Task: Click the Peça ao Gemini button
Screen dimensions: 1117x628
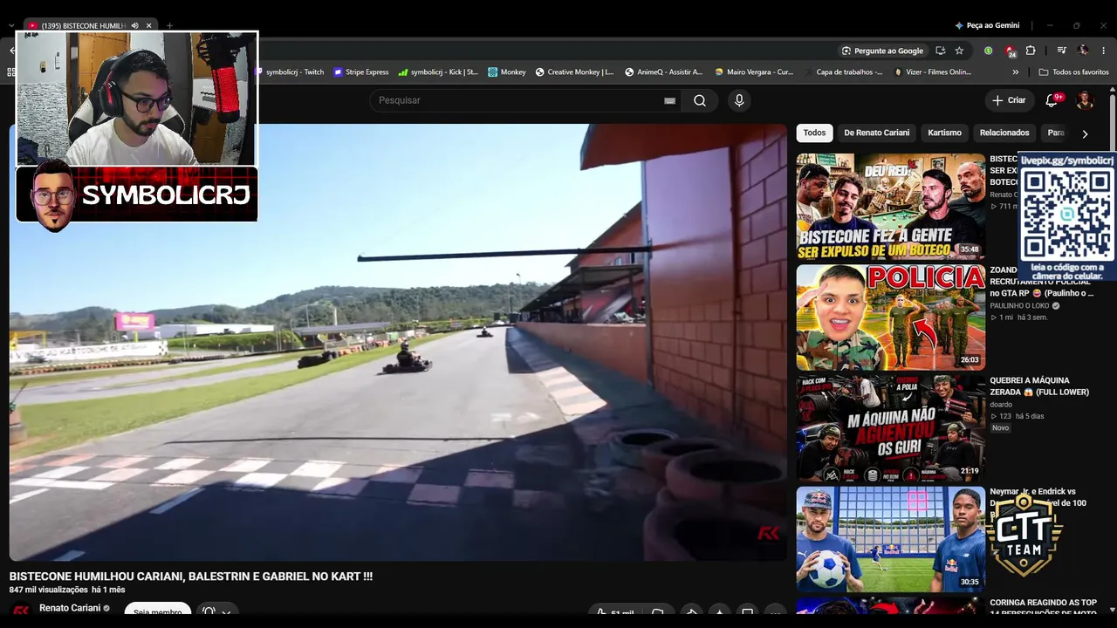Action: click(x=987, y=26)
